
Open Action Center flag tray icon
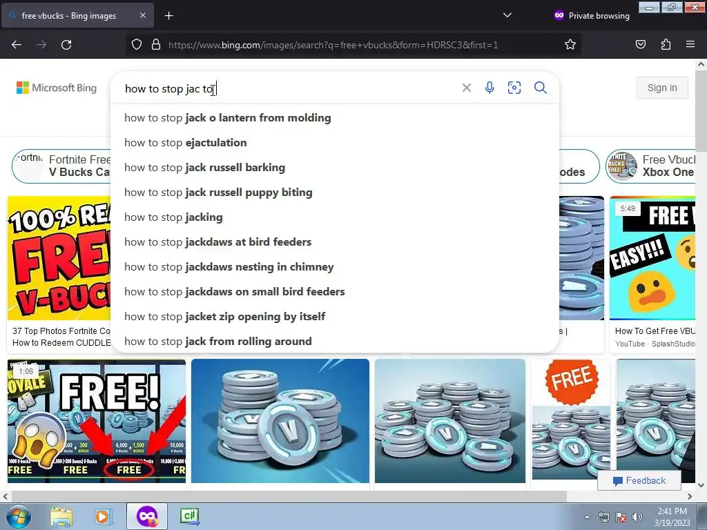[x=621, y=517]
